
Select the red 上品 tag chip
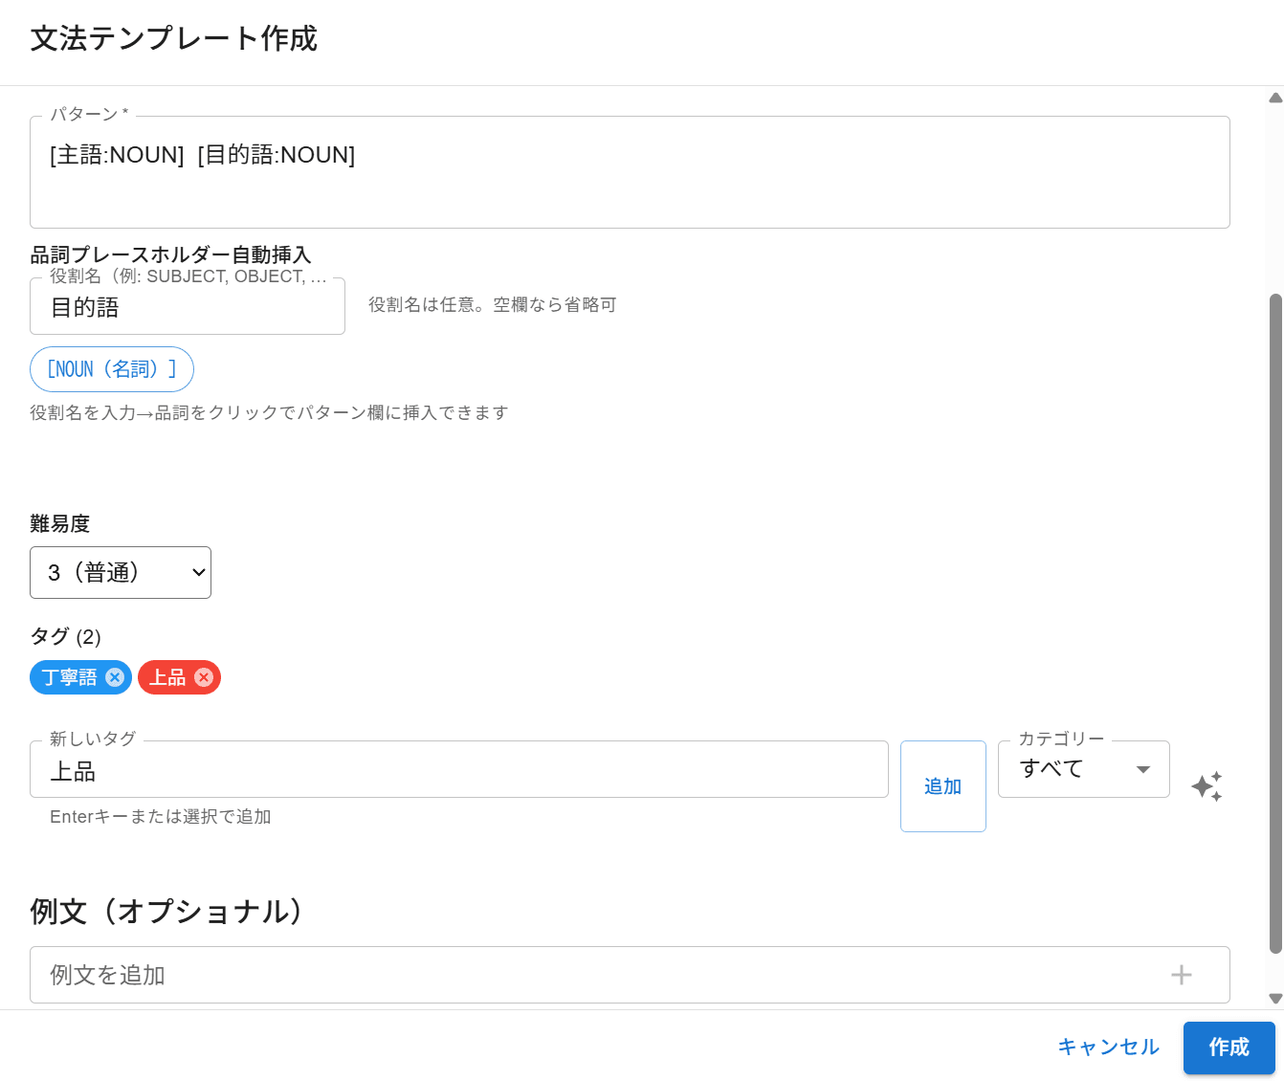(166, 677)
